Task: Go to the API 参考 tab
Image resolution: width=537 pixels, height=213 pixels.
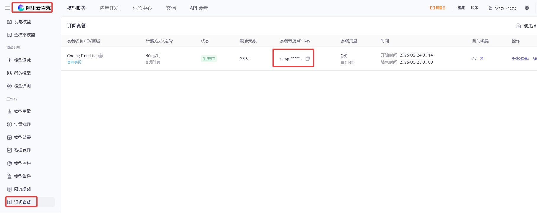Action: 199,8
